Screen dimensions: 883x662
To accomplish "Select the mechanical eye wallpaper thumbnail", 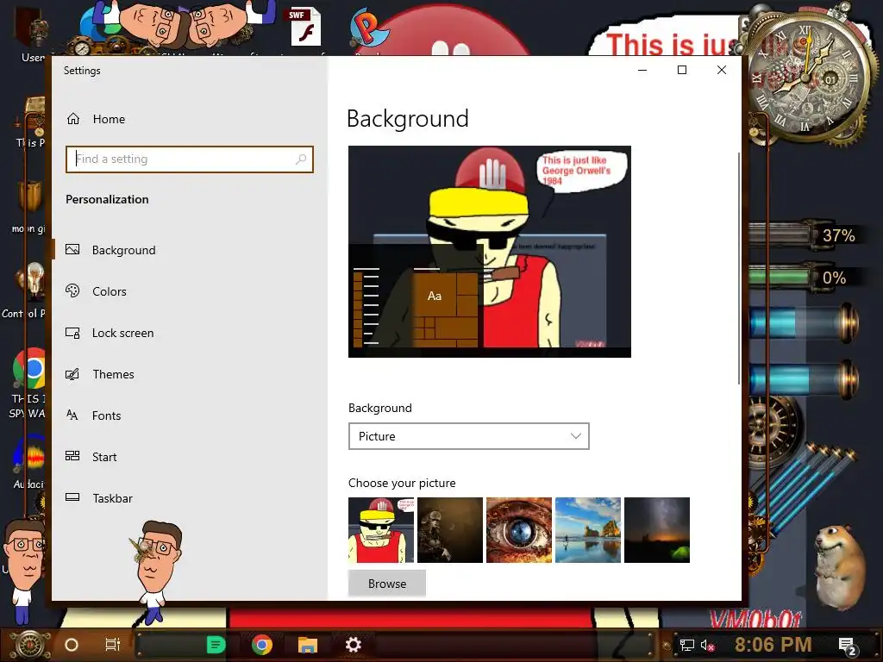I will pyautogui.click(x=518, y=530).
